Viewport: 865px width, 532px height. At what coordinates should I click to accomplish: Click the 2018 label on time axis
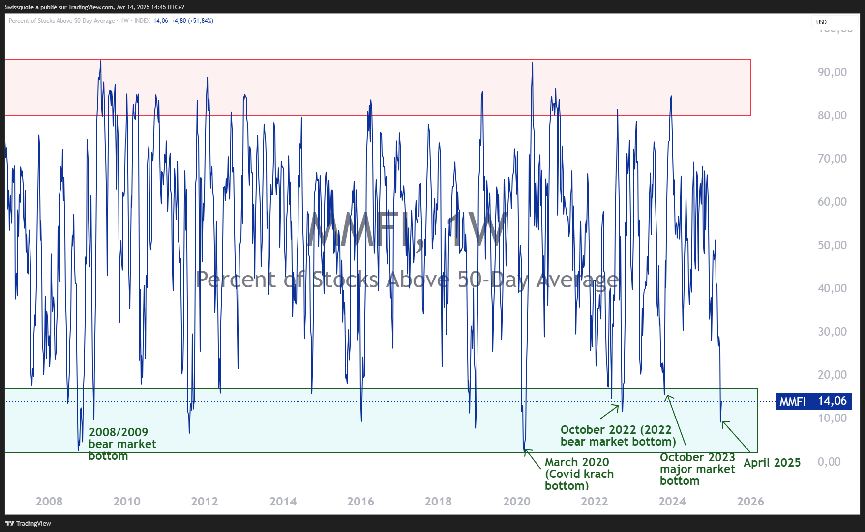438,502
